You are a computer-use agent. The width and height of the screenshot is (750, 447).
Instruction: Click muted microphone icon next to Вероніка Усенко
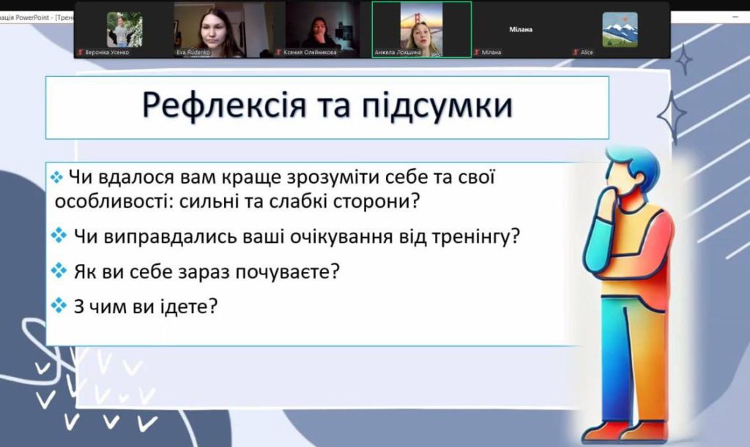[81, 52]
